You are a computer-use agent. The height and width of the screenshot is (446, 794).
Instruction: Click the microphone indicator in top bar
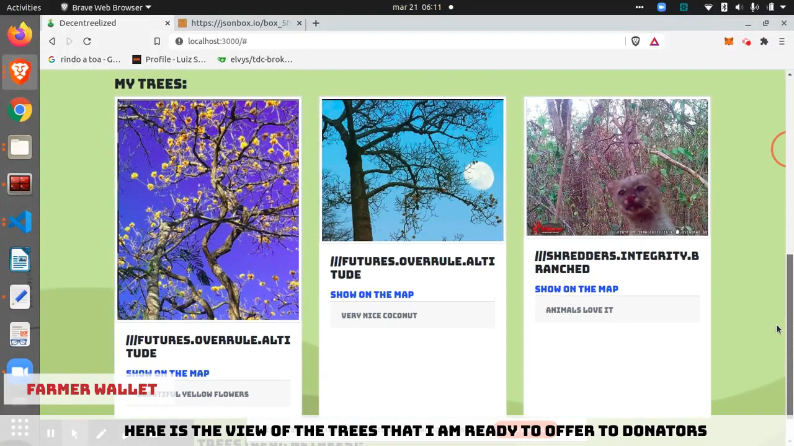[754, 7]
